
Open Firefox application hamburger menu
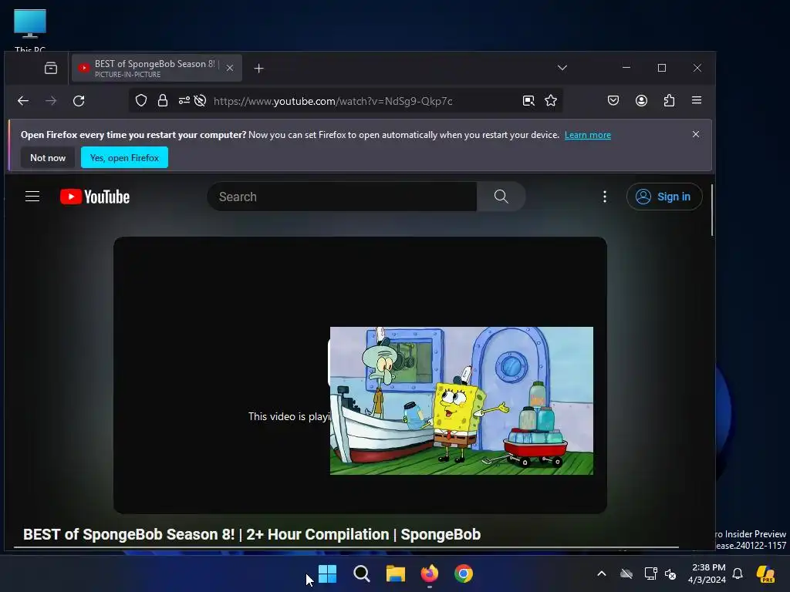click(697, 100)
